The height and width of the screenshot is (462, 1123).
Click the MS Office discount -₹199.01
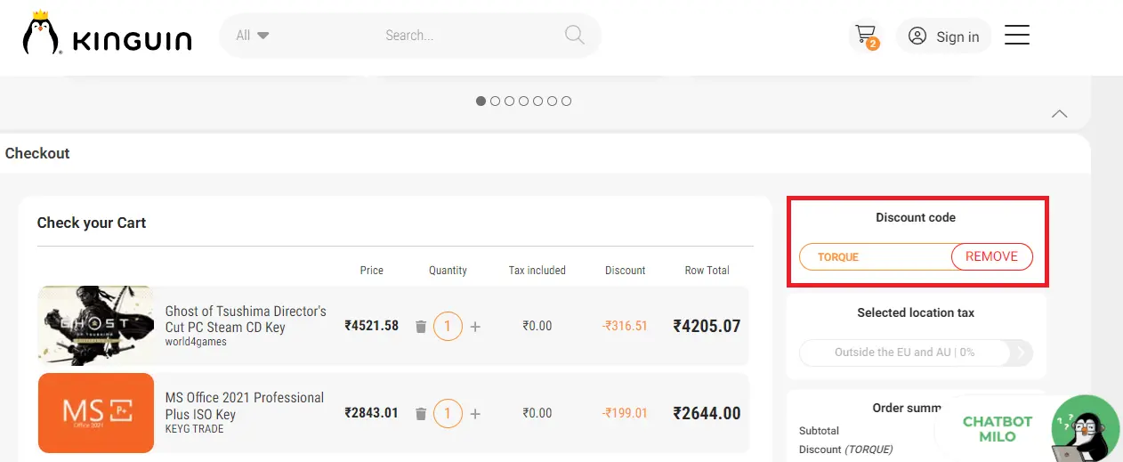625,413
